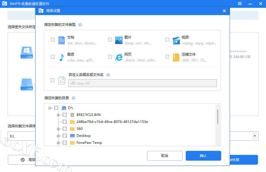Expand the 360 folder tree node

point(58,129)
